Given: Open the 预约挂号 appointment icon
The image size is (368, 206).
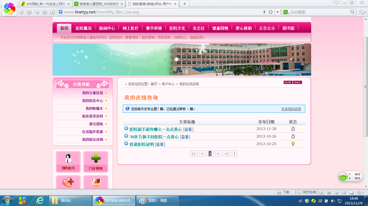Looking at the screenshot, I should (x=68, y=161).
